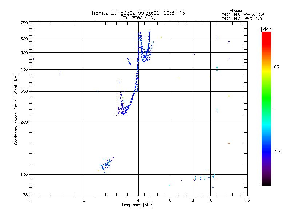Image resolution: width=291 pixels, height=218 pixels.
Task: Click the color bar label '100'
Action: point(275,67)
